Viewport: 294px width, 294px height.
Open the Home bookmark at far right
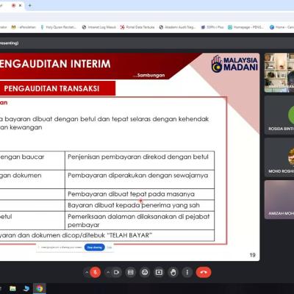(282, 27)
